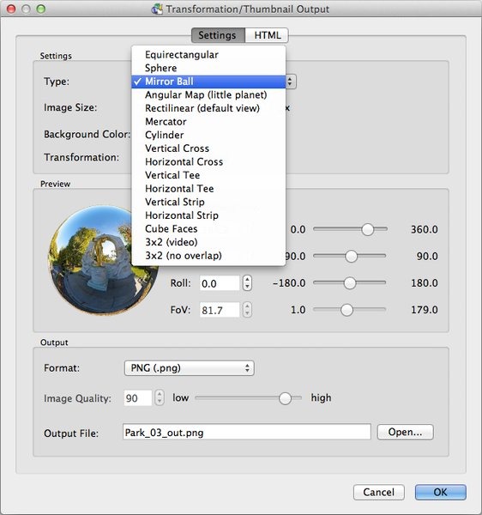Click the -90 to 90 tilt slider handle
Image resolution: width=482 pixels, height=515 pixels.
coord(351,256)
